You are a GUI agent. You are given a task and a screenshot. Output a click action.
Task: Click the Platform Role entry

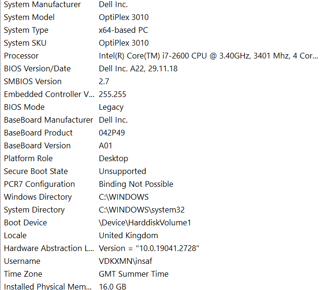click(x=28, y=158)
